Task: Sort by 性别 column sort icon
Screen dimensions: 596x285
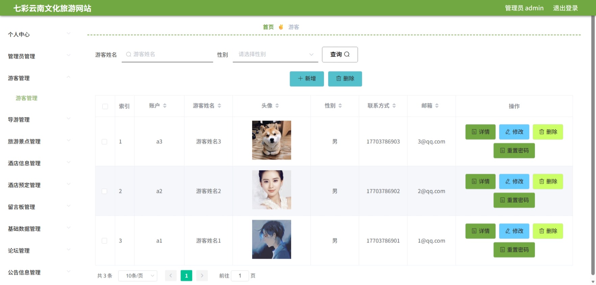Action: click(340, 106)
